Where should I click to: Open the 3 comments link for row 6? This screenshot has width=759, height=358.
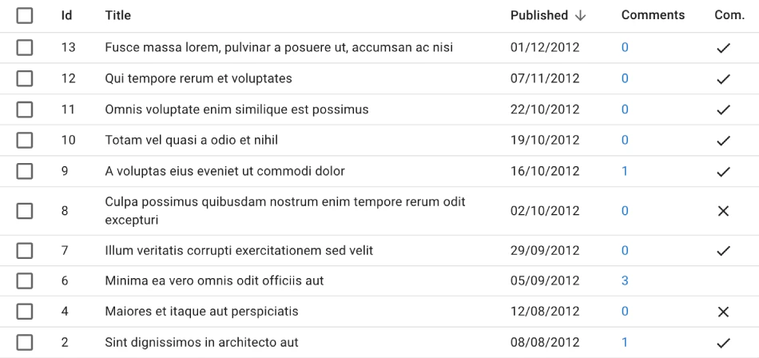tap(625, 281)
